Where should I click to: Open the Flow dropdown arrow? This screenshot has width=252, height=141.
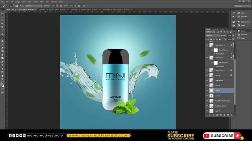click(x=75, y=6)
